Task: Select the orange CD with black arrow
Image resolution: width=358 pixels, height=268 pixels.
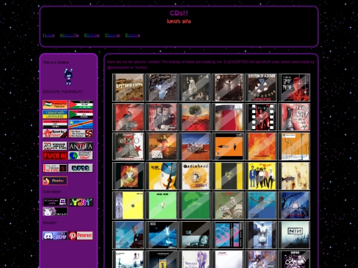Action: (x=227, y=146)
